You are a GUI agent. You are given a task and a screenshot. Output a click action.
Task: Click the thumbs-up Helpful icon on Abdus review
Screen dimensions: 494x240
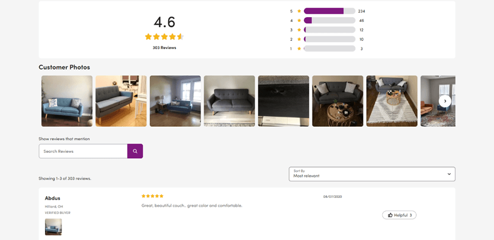[x=390, y=215]
